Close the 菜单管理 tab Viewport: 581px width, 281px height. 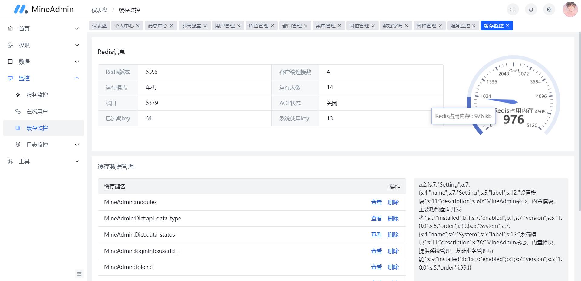pos(340,26)
